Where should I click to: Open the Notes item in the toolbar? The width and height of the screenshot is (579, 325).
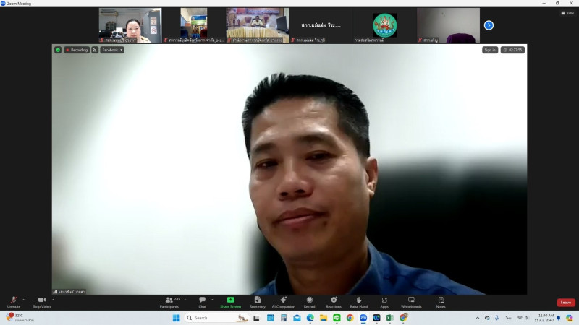tap(441, 300)
